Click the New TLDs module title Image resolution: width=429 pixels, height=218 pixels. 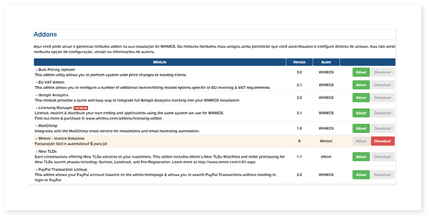tap(47, 152)
